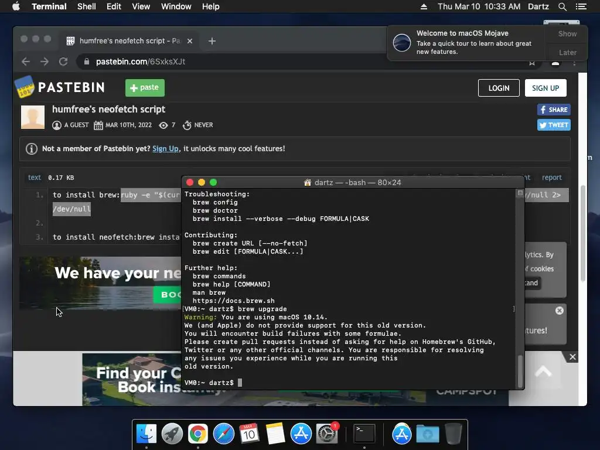Click the LOGIN button

pyautogui.click(x=499, y=88)
